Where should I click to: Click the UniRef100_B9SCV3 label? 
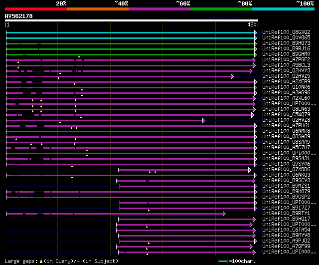286,181
